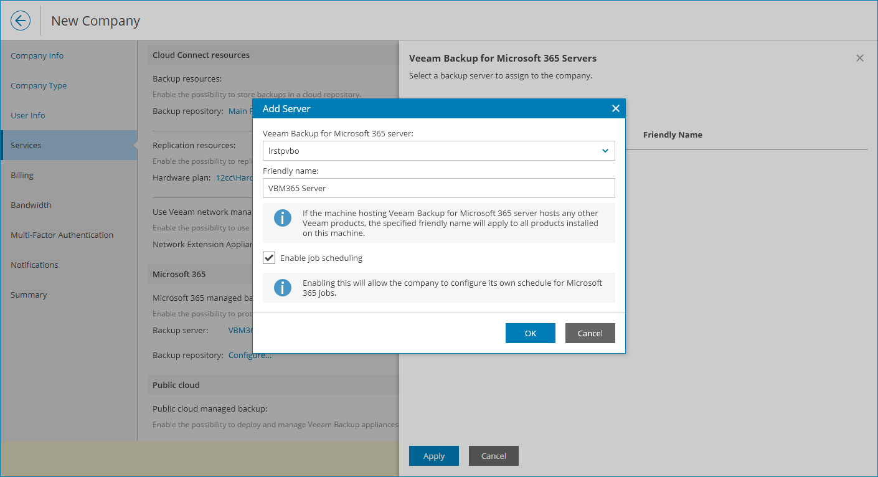This screenshot has width=878, height=477.
Task: Open the Company Info step
Action: point(37,55)
